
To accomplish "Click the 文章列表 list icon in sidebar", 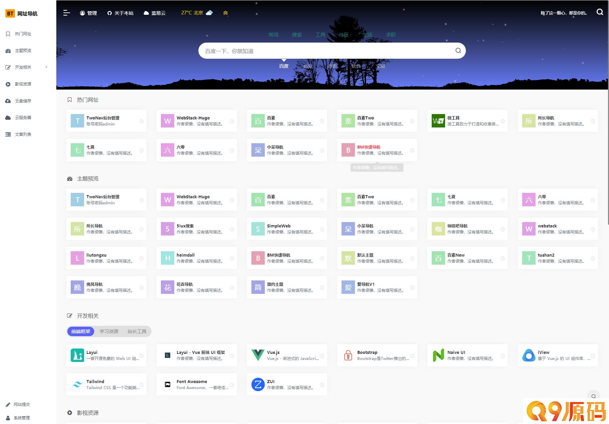I will click(x=8, y=135).
